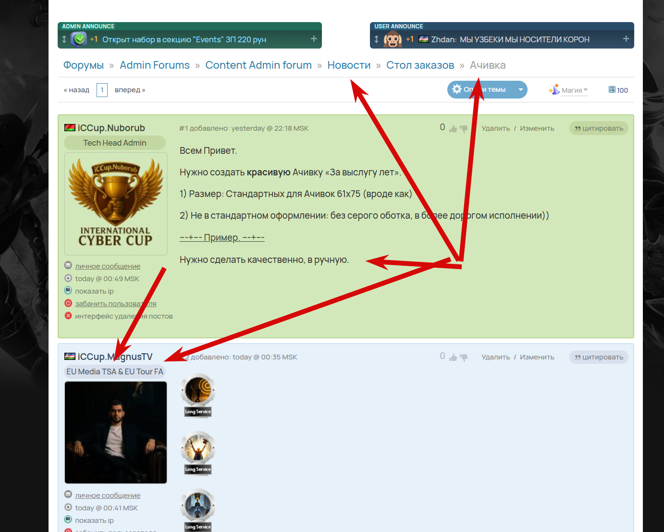Open the Events section announcement link
This screenshot has height=532, width=664.
click(184, 39)
